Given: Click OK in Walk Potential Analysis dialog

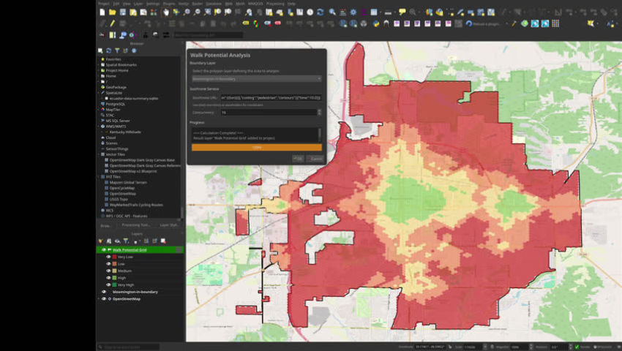Looking at the screenshot, I should coord(297,158).
